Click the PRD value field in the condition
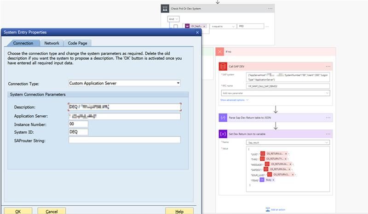This screenshot has width=368, height=214. 250,26
